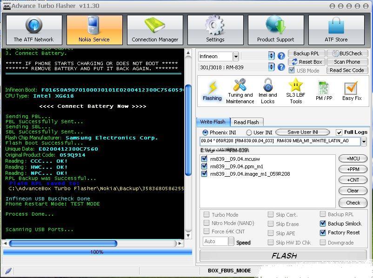The image size is (373, 278).
Task: Uncheck rm839__09.04.ppm_m1 file
Action: 204,166
